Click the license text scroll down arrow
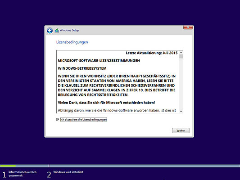The image size is (240, 180). tap(181, 111)
